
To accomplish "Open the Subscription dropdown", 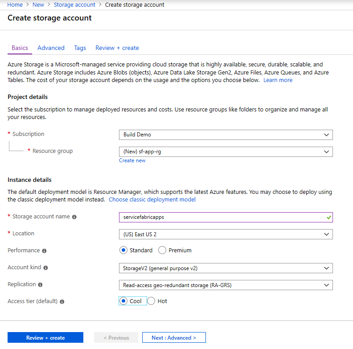I will click(226, 135).
